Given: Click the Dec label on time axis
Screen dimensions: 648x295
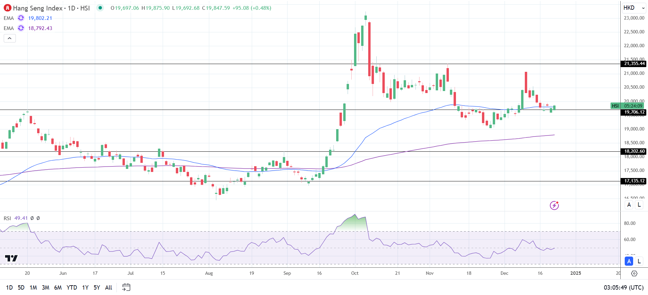Looking at the screenshot, I should pyautogui.click(x=504, y=273).
